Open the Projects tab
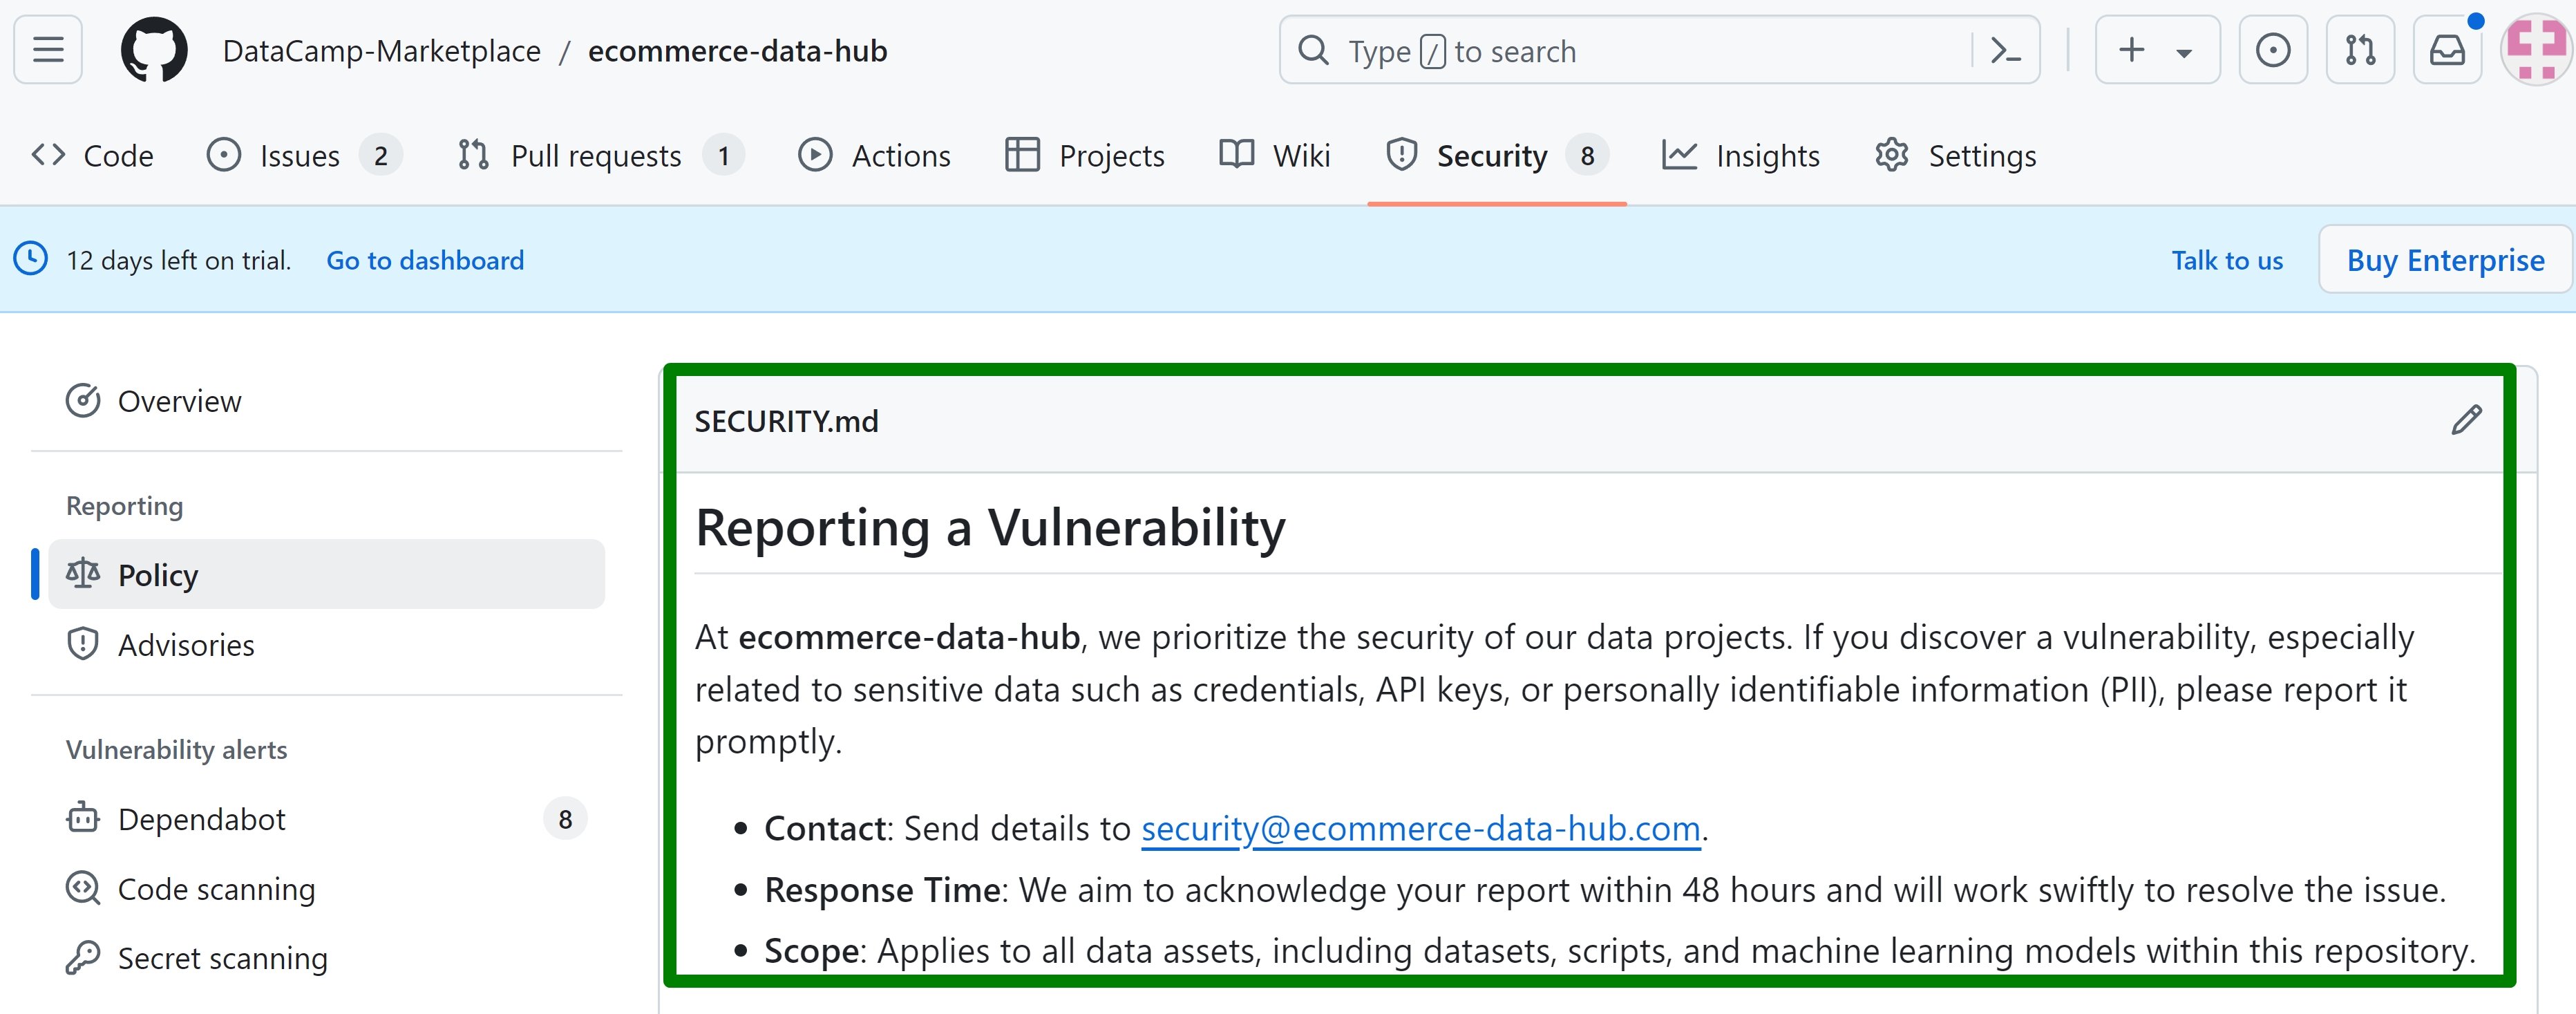This screenshot has height=1014, width=2576. tap(1085, 156)
